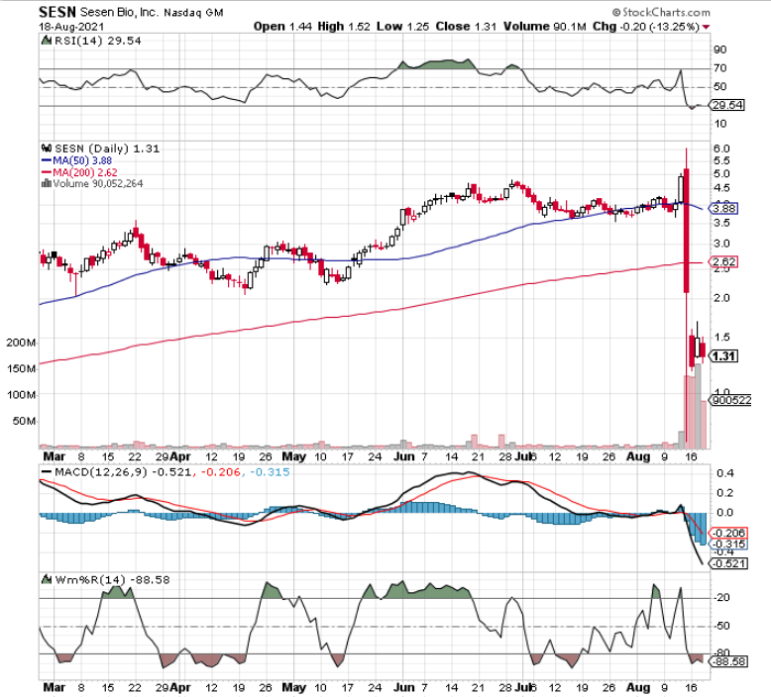Click the Volume 90.1M header value
This screenshot has height=697, width=771.
click(x=544, y=27)
